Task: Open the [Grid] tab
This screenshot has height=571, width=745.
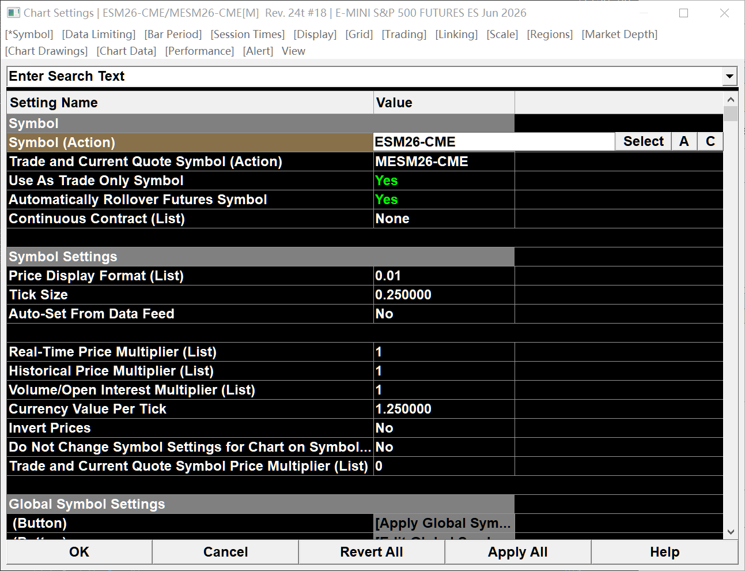Action: (x=360, y=35)
